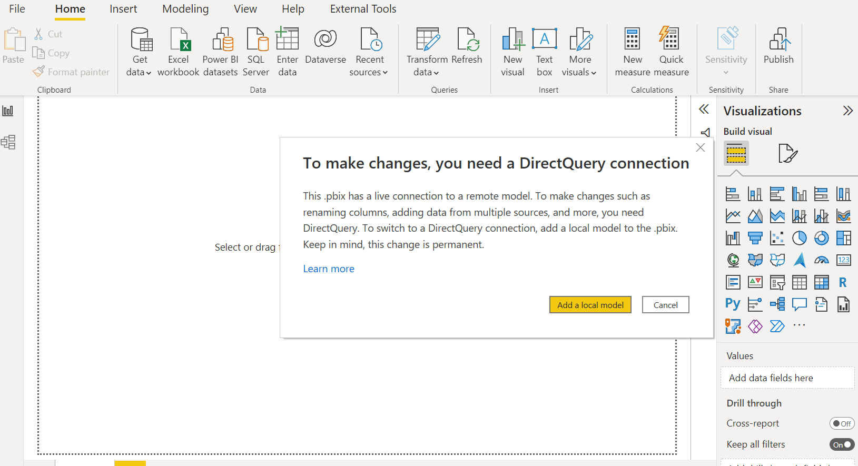Get more visuals via ellipsis
858x466 pixels.
(800, 325)
